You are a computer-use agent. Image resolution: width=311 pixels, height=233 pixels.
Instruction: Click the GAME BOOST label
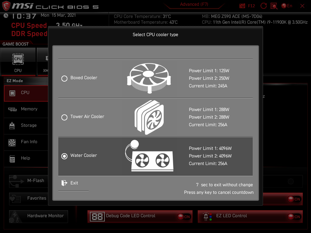(x=15, y=44)
